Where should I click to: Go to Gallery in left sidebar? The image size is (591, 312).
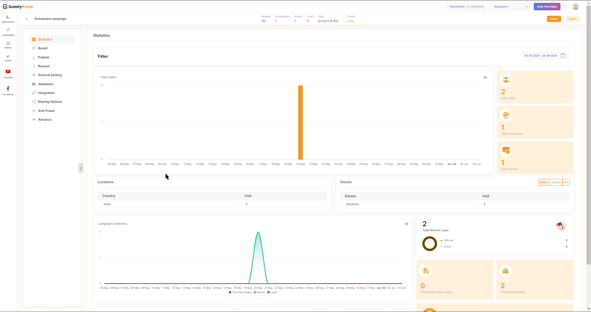coord(8,45)
